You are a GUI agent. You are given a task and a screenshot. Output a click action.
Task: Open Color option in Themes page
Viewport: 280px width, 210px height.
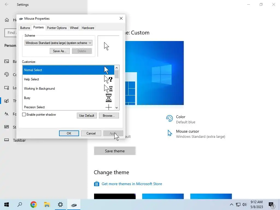click(181, 119)
